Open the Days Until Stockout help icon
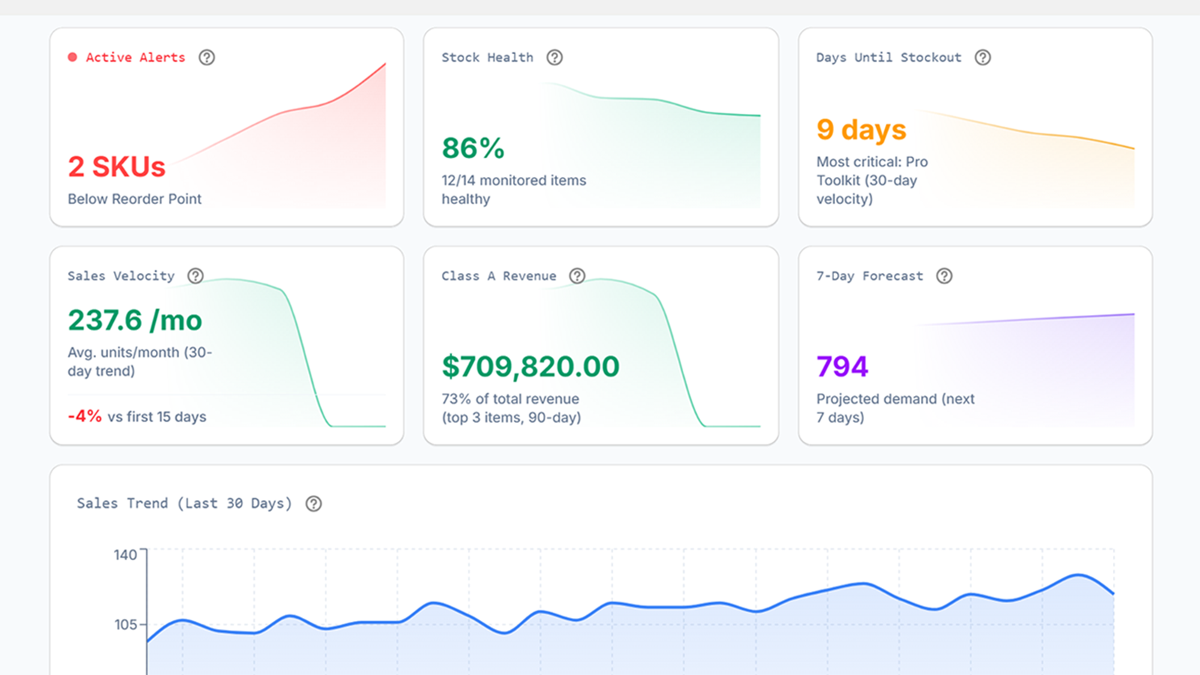Image resolution: width=1200 pixels, height=675 pixels. [x=982, y=57]
